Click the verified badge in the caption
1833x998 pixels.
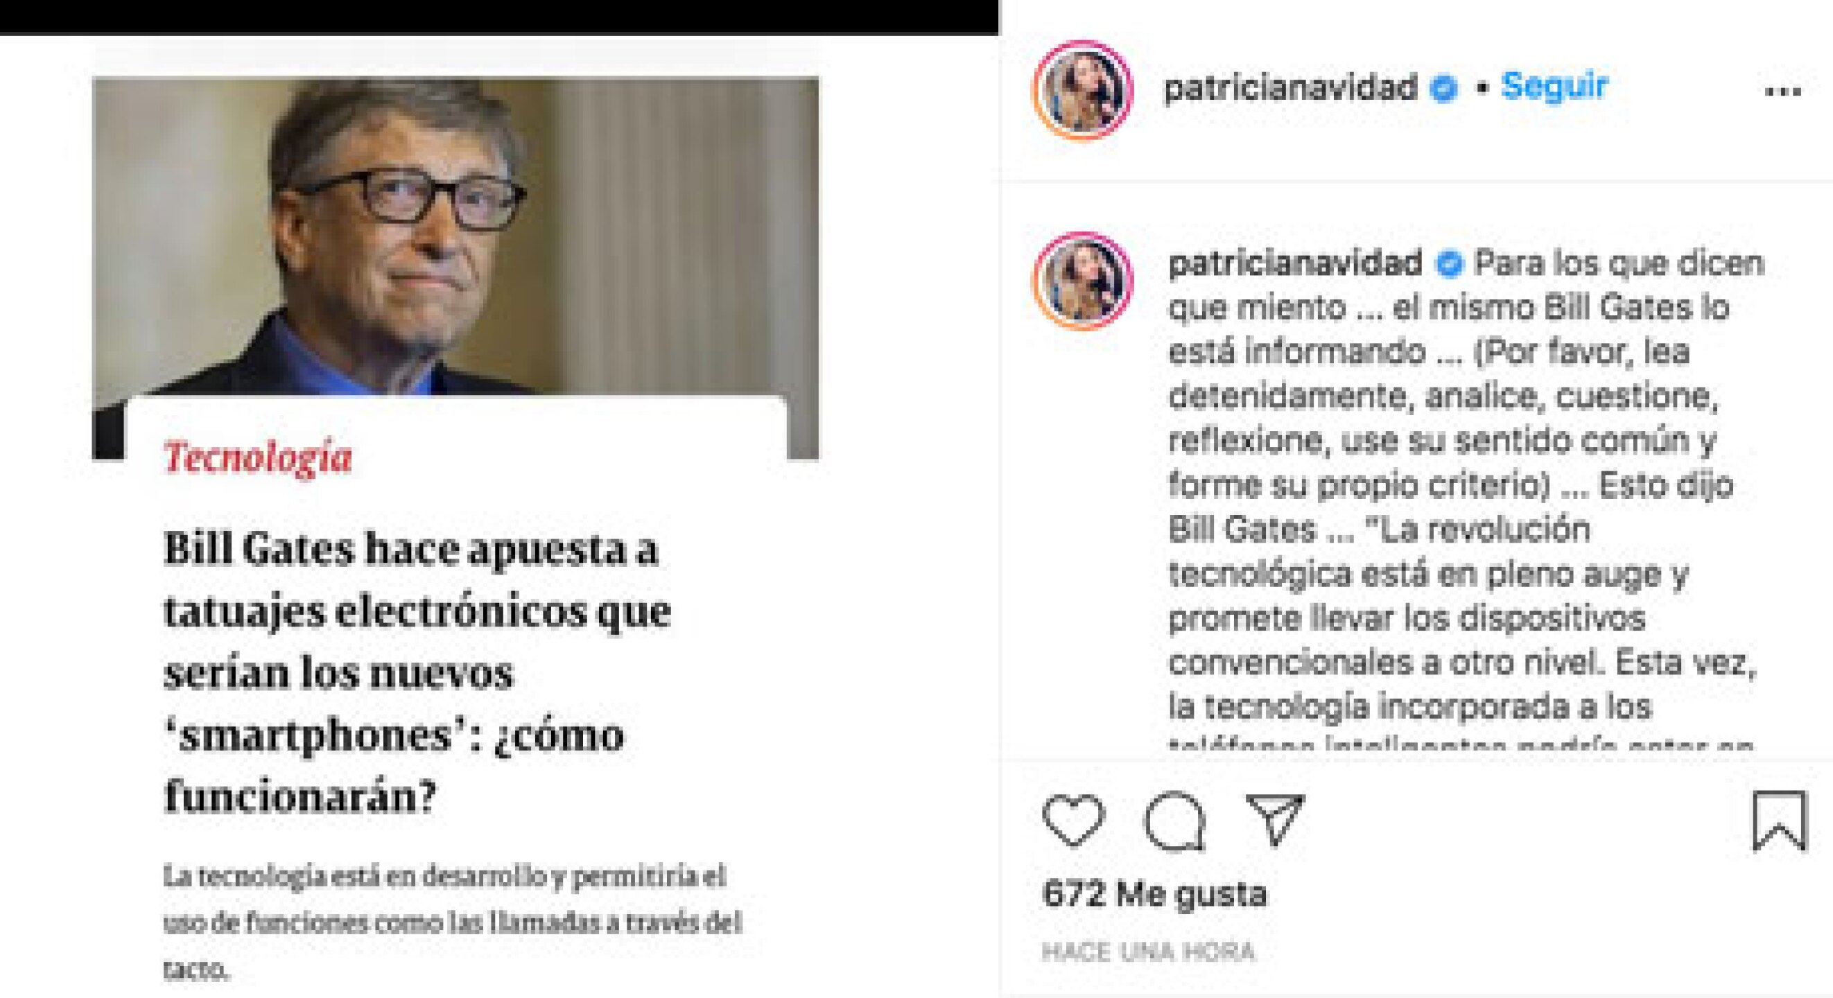point(1449,265)
